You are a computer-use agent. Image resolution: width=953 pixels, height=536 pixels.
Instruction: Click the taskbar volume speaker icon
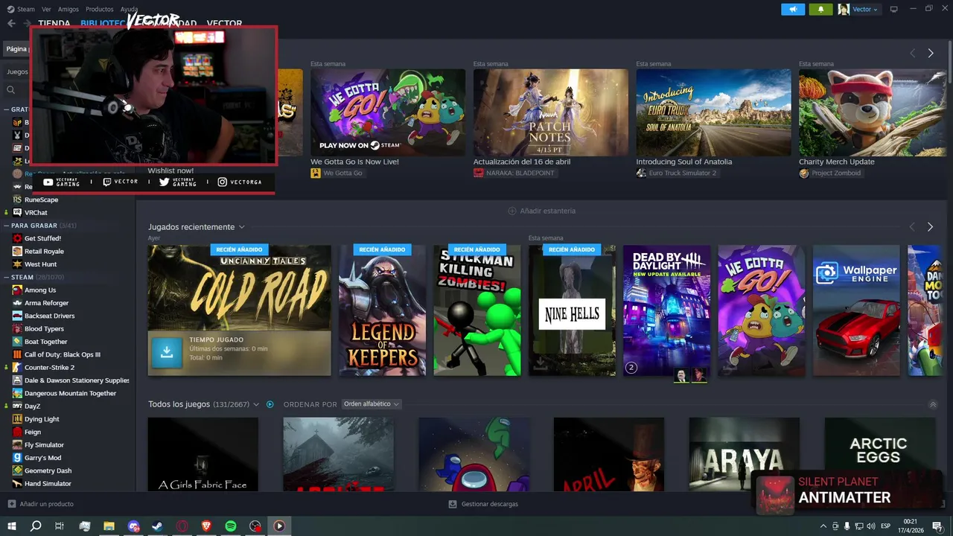[x=871, y=526]
